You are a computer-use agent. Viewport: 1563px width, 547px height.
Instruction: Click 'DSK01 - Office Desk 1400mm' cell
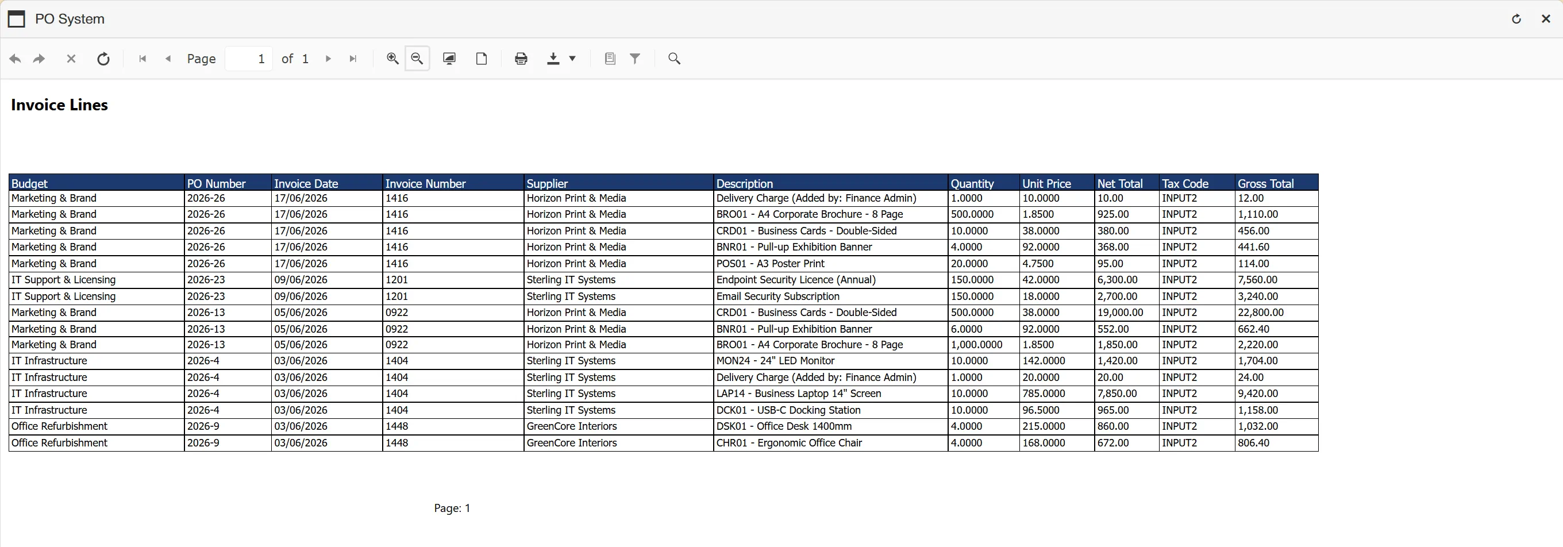click(x=831, y=426)
